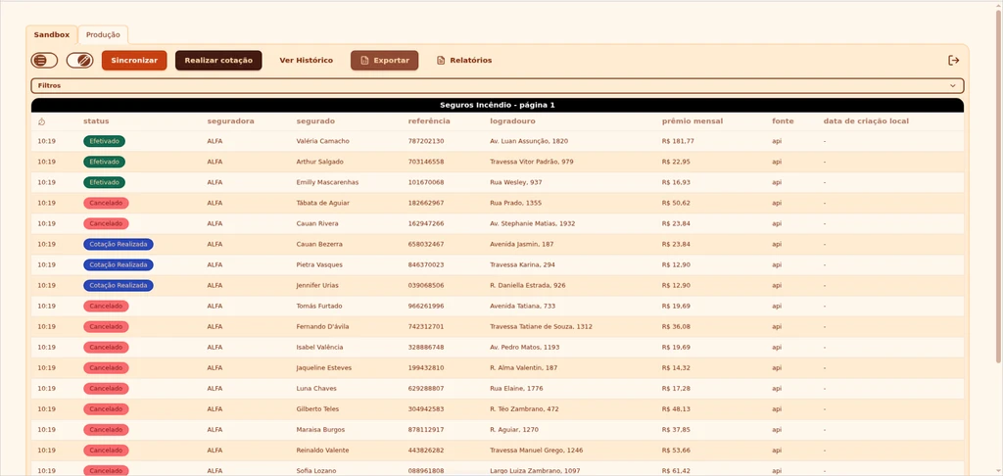The width and height of the screenshot is (1003, 476).
Task: Click reference number 787202130
Action: point(426,141)
